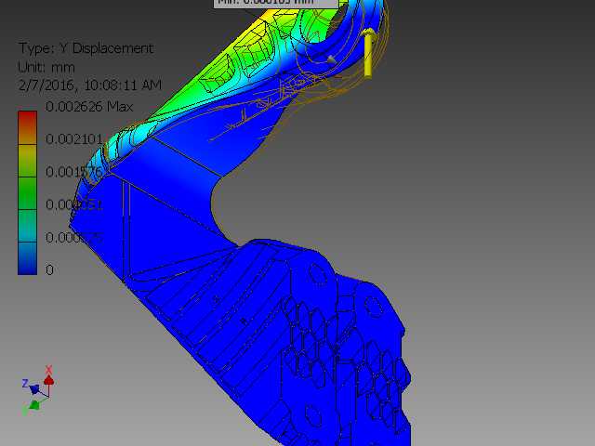
Task: Click the 0.002101 legend value
Action: click(x=74, y=139)
